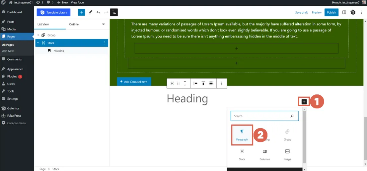This screenshot has height=171, width=367.
Task: Select All Pages submenu item
Action: [x=8, y=45]
